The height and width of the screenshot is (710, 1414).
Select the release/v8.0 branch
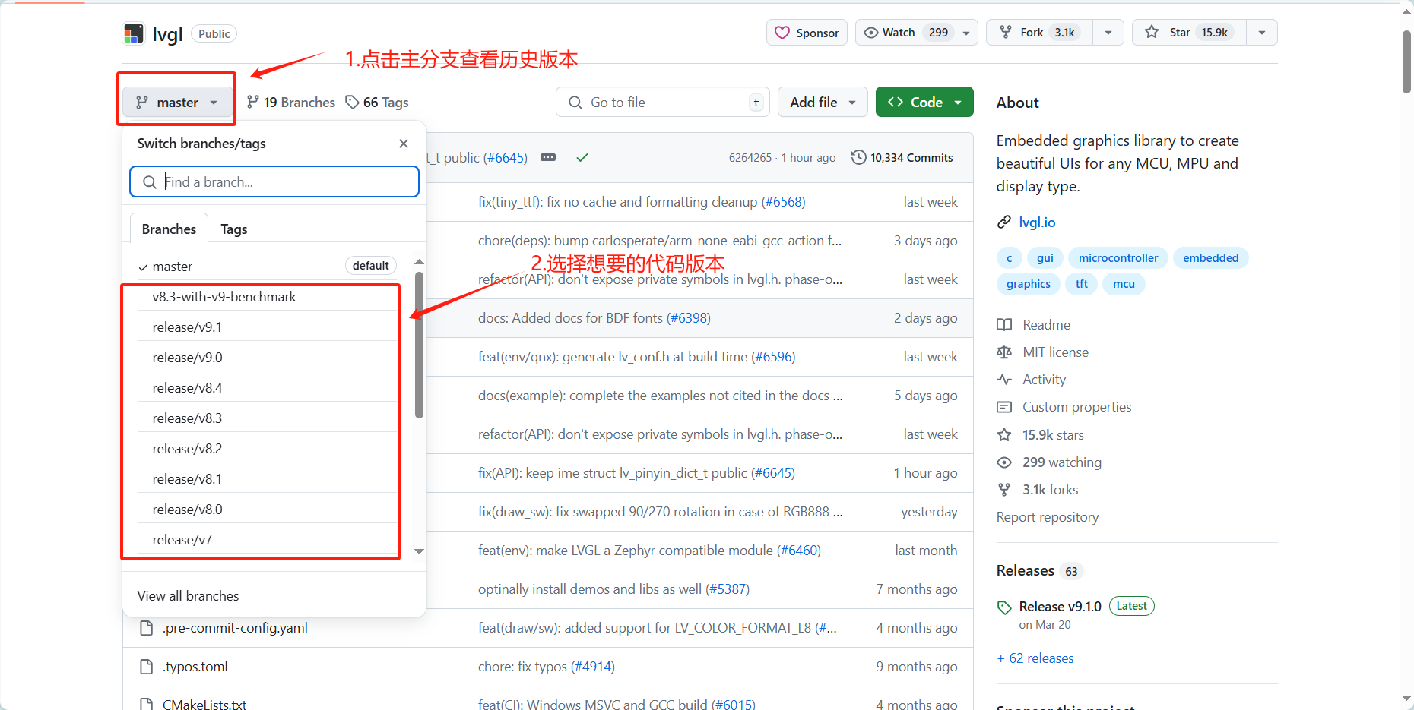(267, 510)
